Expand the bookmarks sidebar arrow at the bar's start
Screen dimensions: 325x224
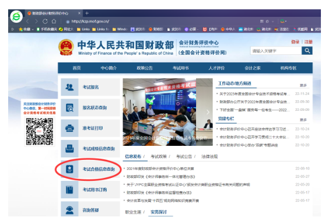13,29
